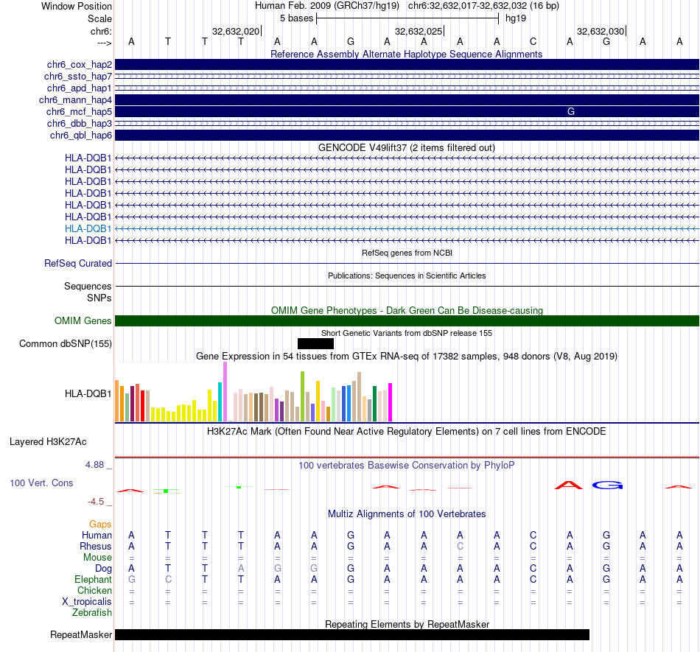Image resolution: width=700 pixels, height=652 pixels.
Task: Click the C base in the reference sequence
Action: tap(533, 41)
